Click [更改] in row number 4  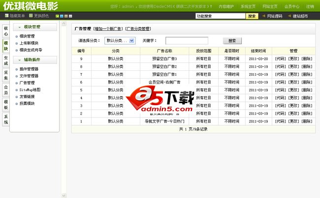coord(293,98)
